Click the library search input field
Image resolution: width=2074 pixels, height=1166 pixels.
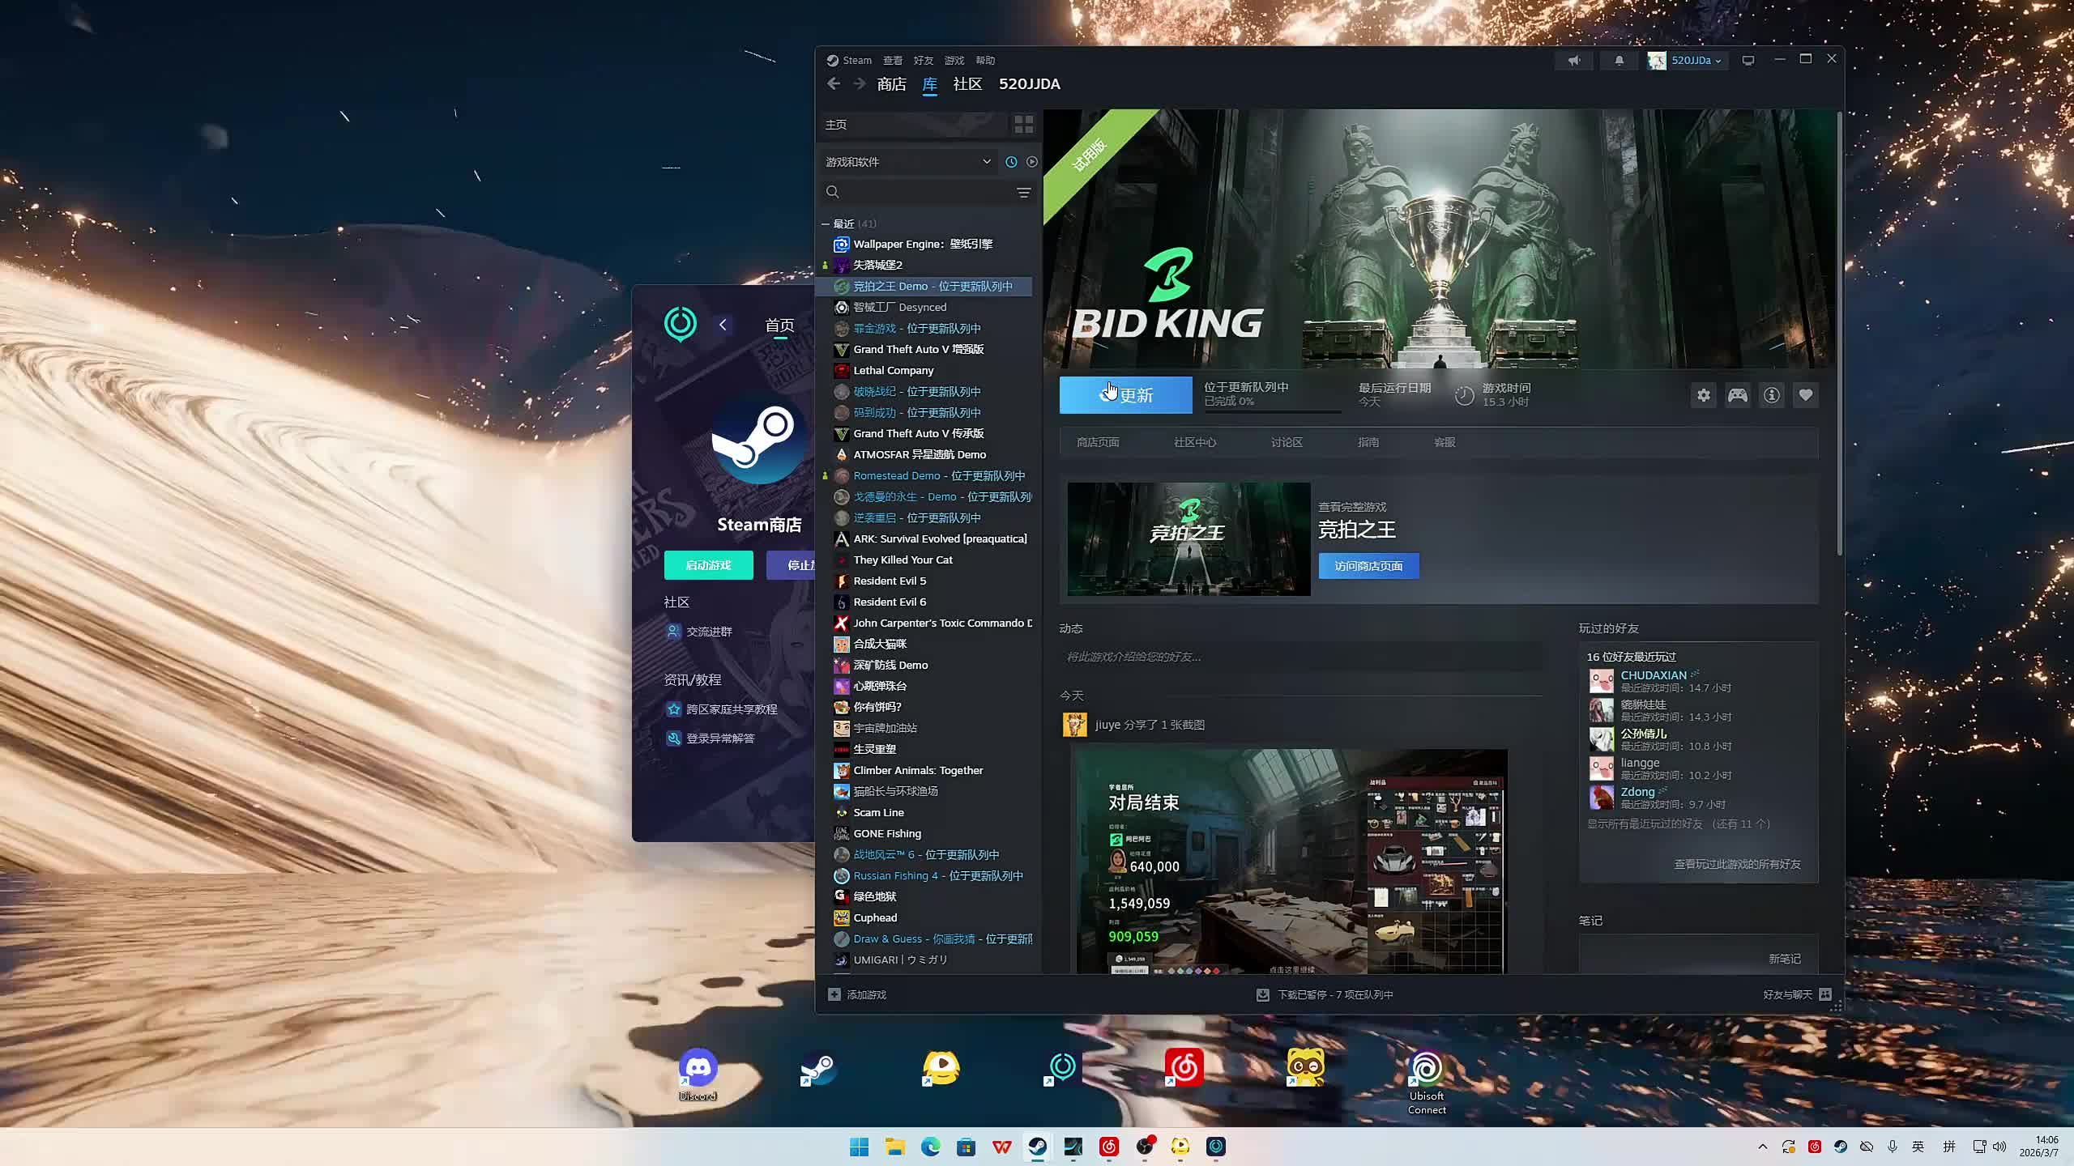click(x=924, y=193)
